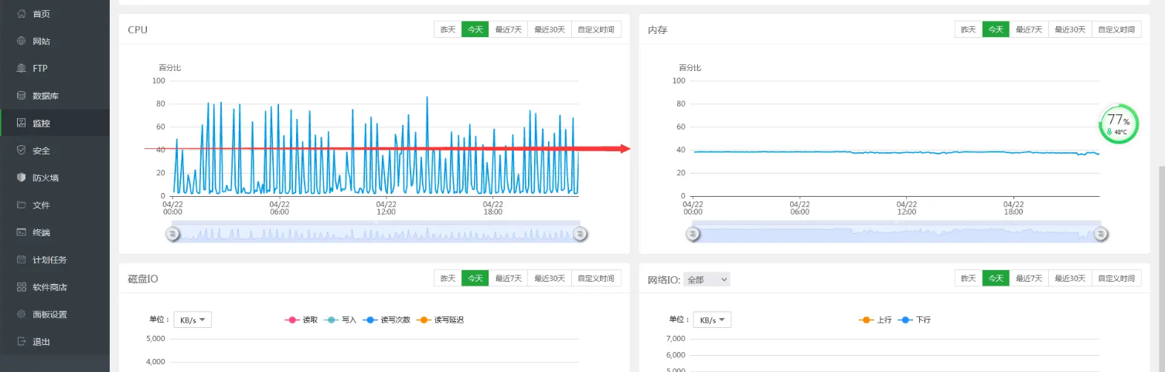This screenshot has width=1165, height=372.
Task: Toggle the 上行 series legend
Action: point(875,320)
